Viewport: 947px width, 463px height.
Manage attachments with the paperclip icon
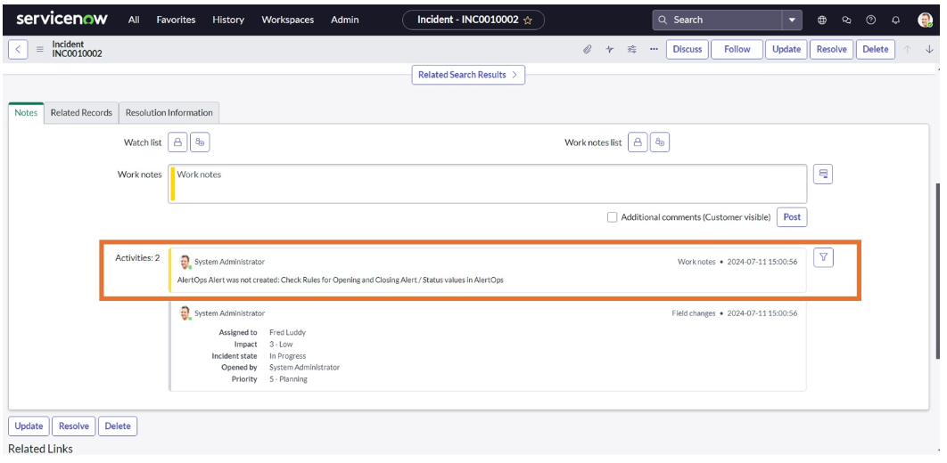pos(587,50)
